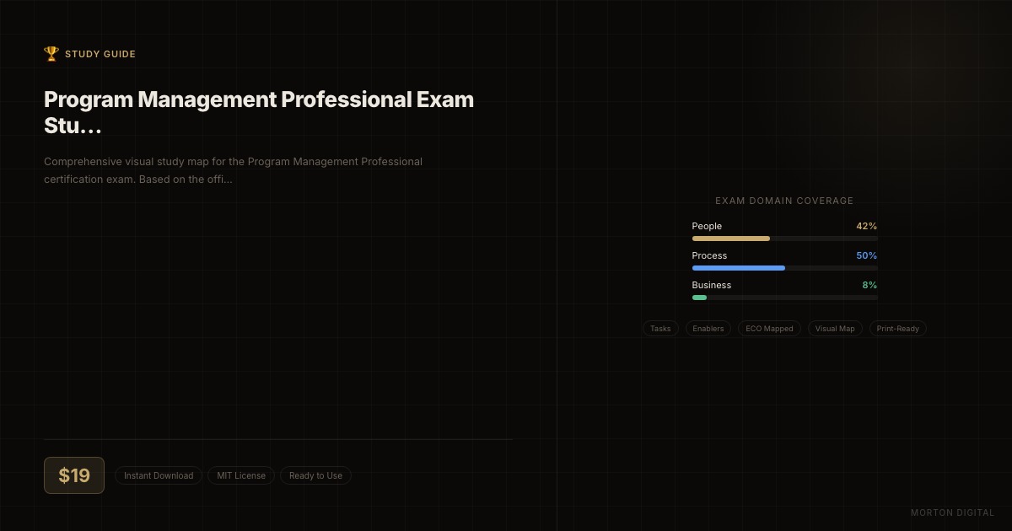Click the People label
Viewport: 1012px width, 531px height.
(x=707, y=226)
